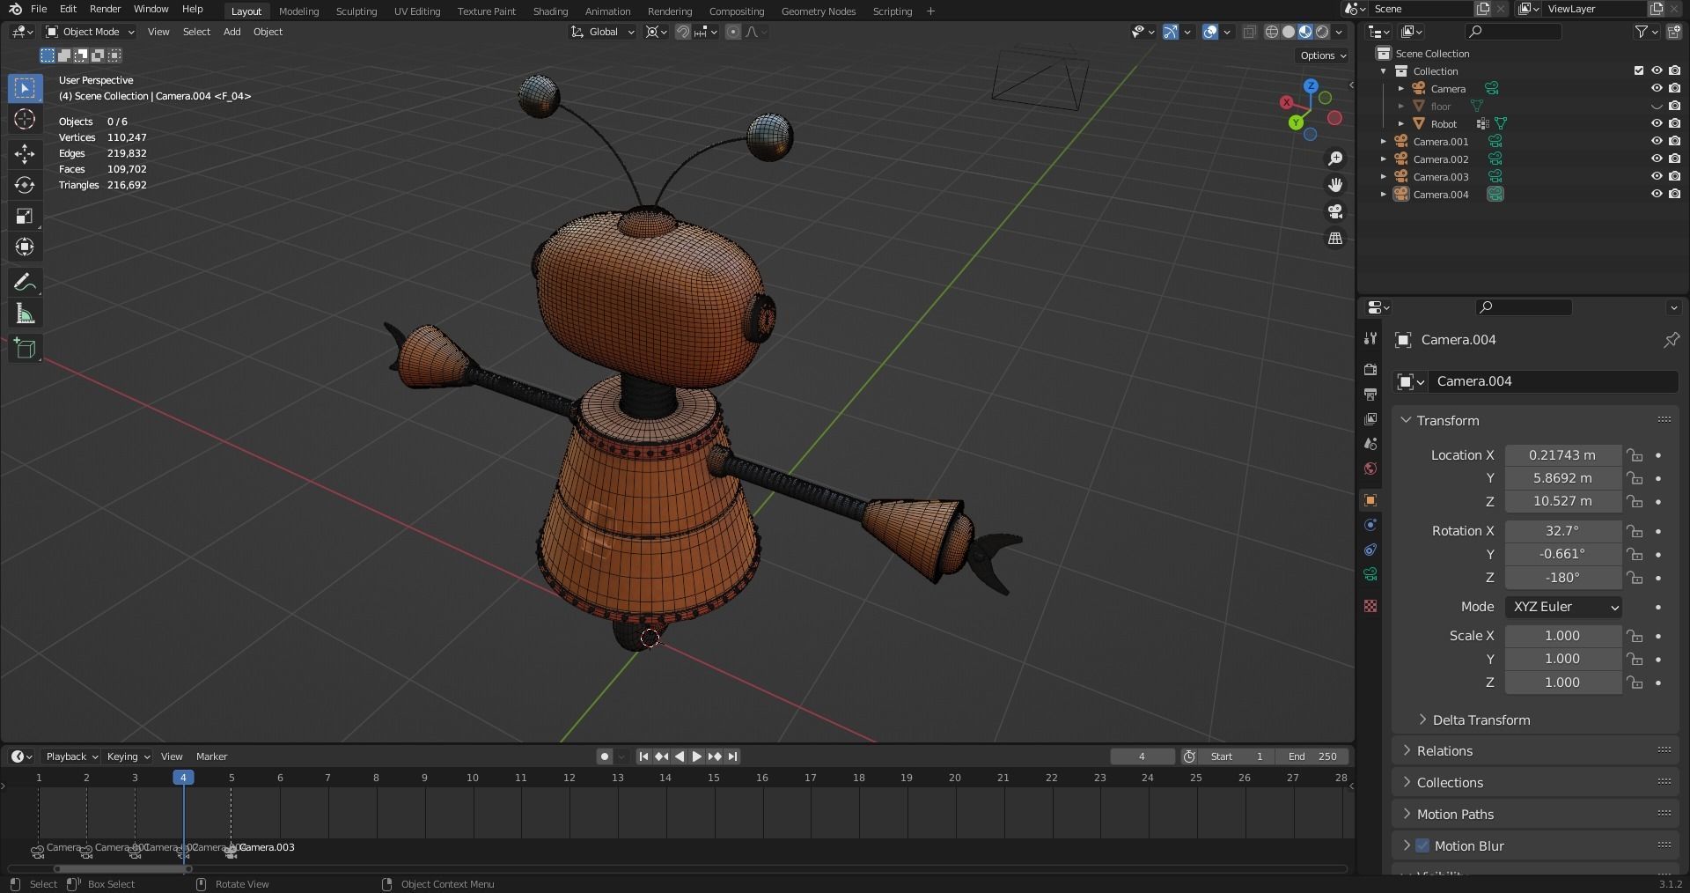Open the viewport Add menu

tap(231, 32)
